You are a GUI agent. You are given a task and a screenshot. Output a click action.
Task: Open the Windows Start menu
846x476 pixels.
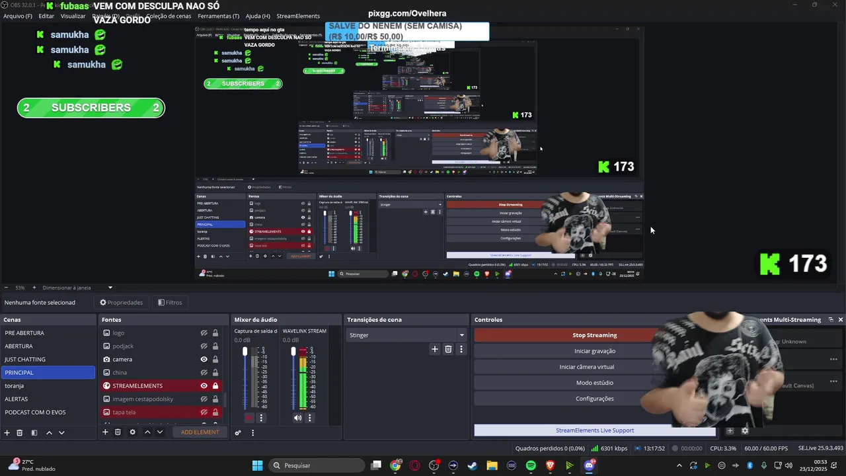pos(257,465)
